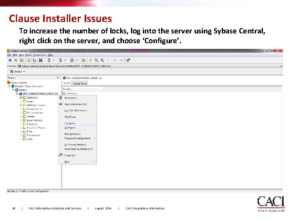Select Remote Servers in the folder tree
This screenshot has height=220, width=293.
tap(35, 112)
